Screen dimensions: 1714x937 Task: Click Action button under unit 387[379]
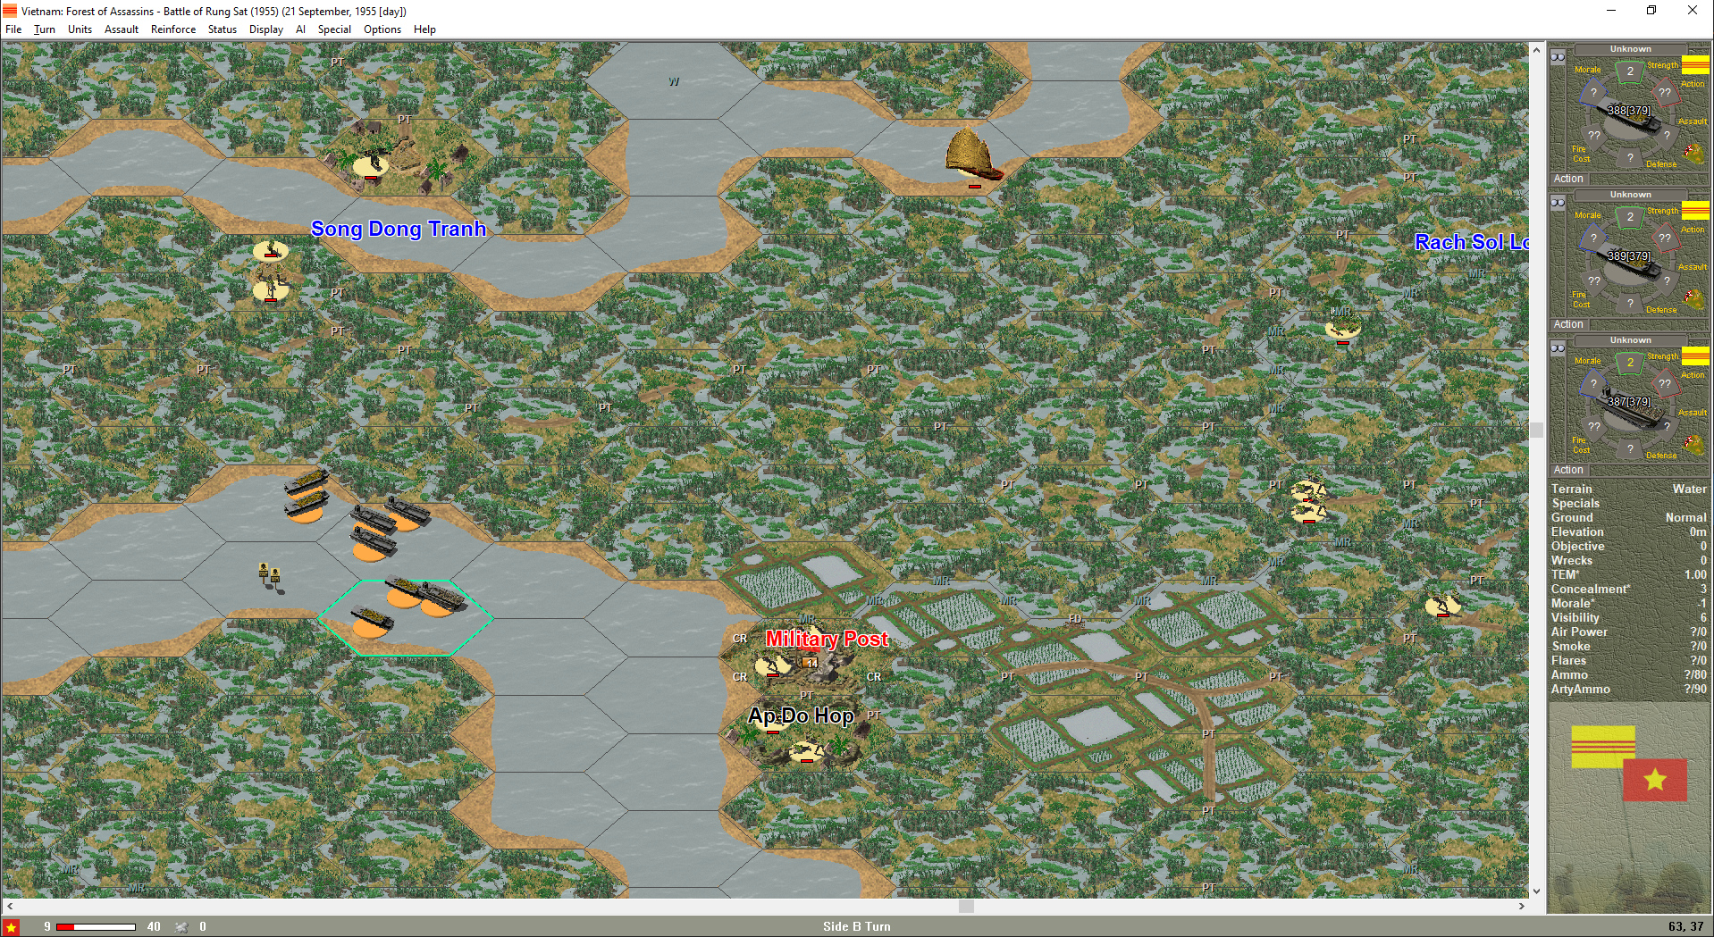1568,470
